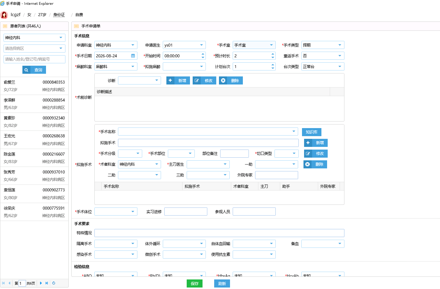The height and width of the screenshot is (289, 440).
Task: Add a new diagnosis with 新增
Action: click(x=178, y=81)
